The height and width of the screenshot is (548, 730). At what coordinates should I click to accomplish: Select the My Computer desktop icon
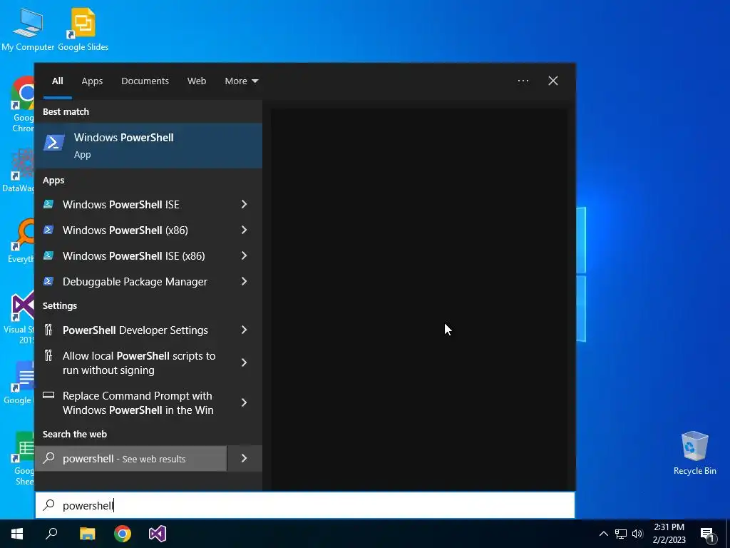click(x=28, y=30)
